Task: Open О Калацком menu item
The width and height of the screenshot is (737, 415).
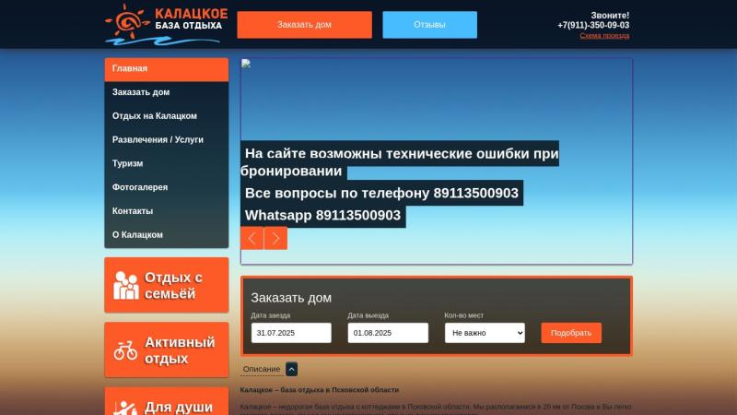Action: [167, 235]
